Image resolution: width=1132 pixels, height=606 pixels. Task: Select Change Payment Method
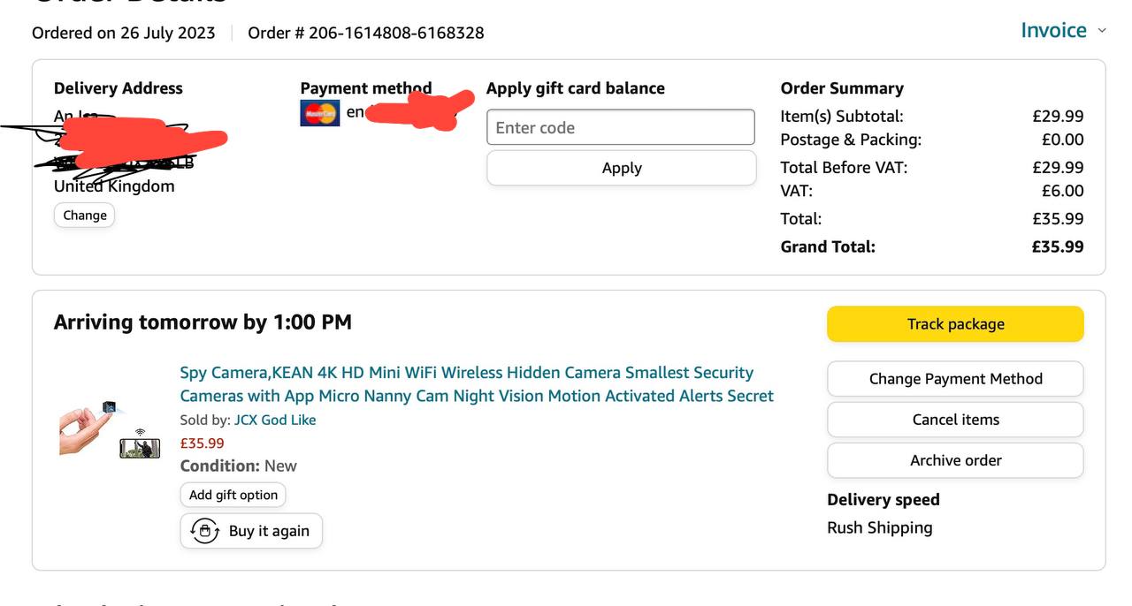955,379
